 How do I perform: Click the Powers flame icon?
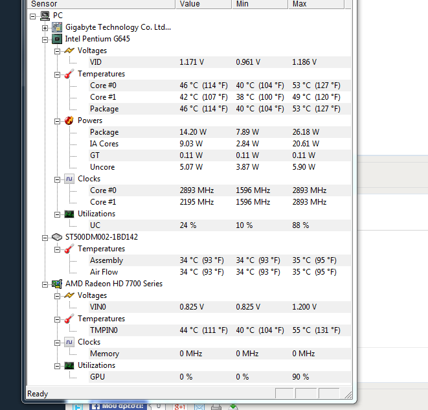tap(69, 120)
